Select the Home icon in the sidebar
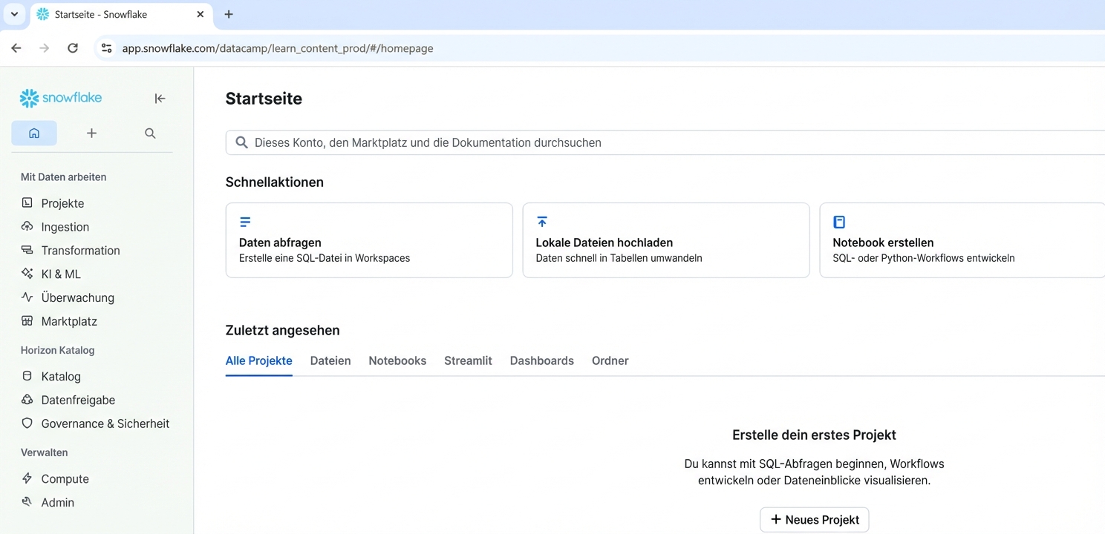This screenshot has width=1105, height=534. point(34,133)
